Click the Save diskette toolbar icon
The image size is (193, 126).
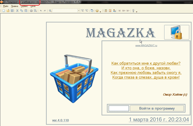pyautogui.click(x=12, y=11)
